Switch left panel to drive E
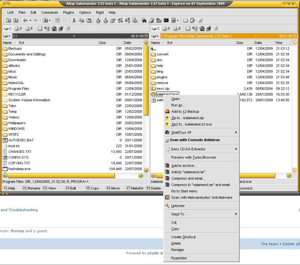Image resolution: width=300 pixels, height=265 pixels. click(29, 28)
